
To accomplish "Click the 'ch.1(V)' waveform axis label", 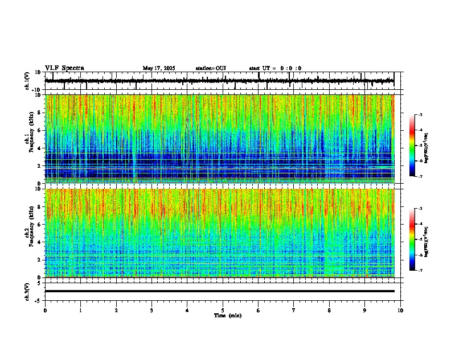I will coord(27,81).
